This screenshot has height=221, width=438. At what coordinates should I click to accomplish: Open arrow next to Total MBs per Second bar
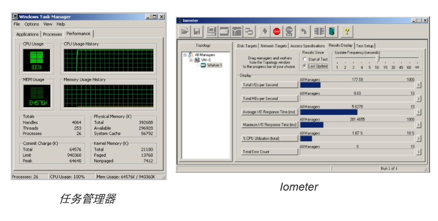click(x=418, y=98)
